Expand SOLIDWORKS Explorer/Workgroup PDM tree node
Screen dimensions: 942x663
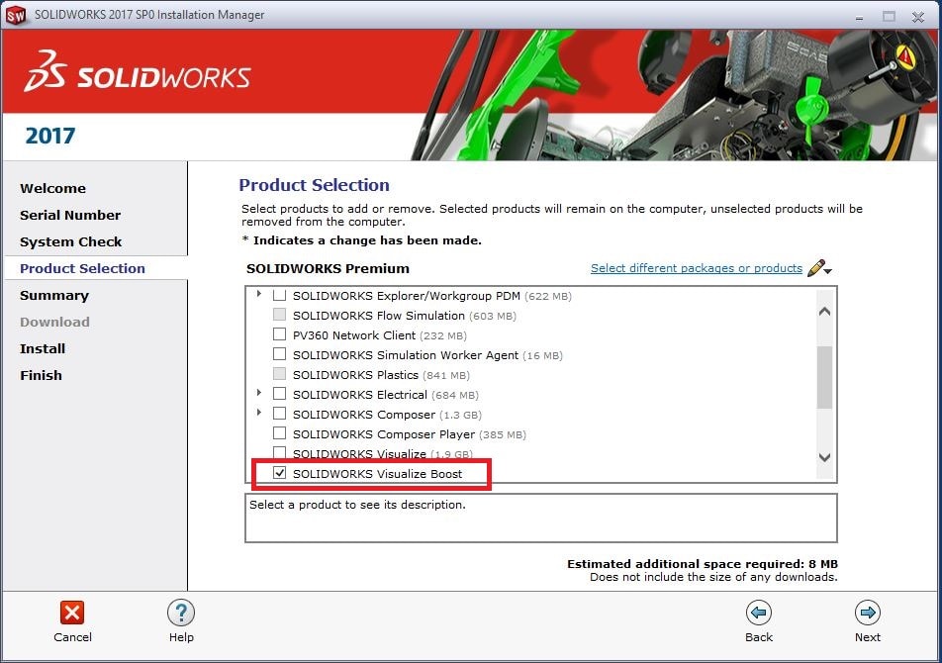click(x=259, y=294)
